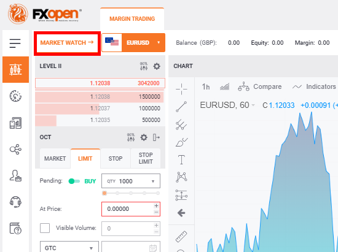Open Level II settings gear
The width and height of the screenshot is (338, 252).
pyautogui.click(x=157, y=66)
